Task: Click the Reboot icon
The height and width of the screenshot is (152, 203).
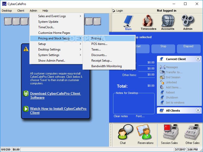Action: point(162,92)
